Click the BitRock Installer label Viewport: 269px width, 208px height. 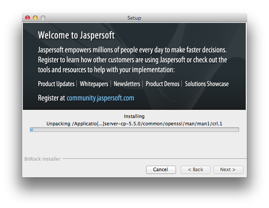point(42,159)
